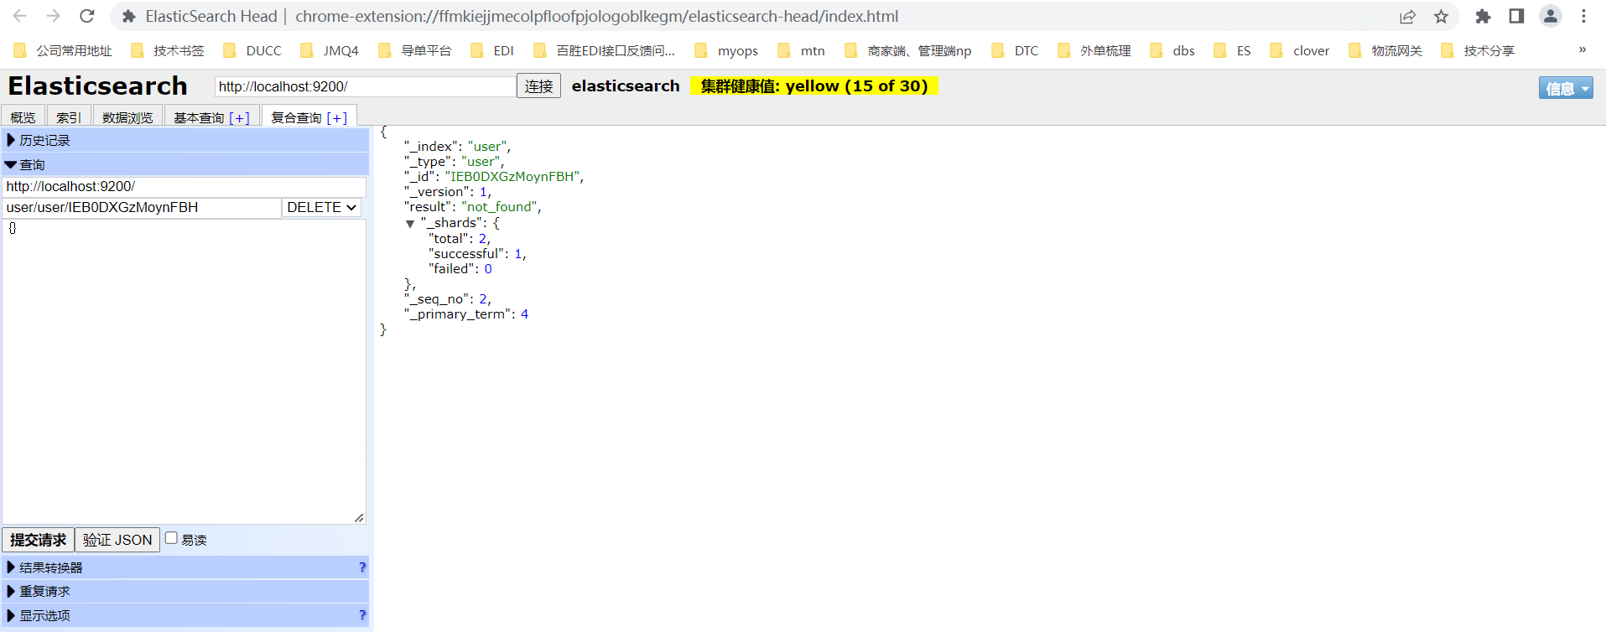Add new 基本查询 tab with [+]

pos(240,118)
